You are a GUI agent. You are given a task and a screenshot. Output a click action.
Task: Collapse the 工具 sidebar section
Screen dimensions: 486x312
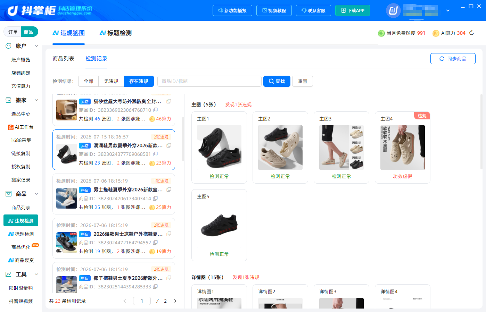coord(36,275)
